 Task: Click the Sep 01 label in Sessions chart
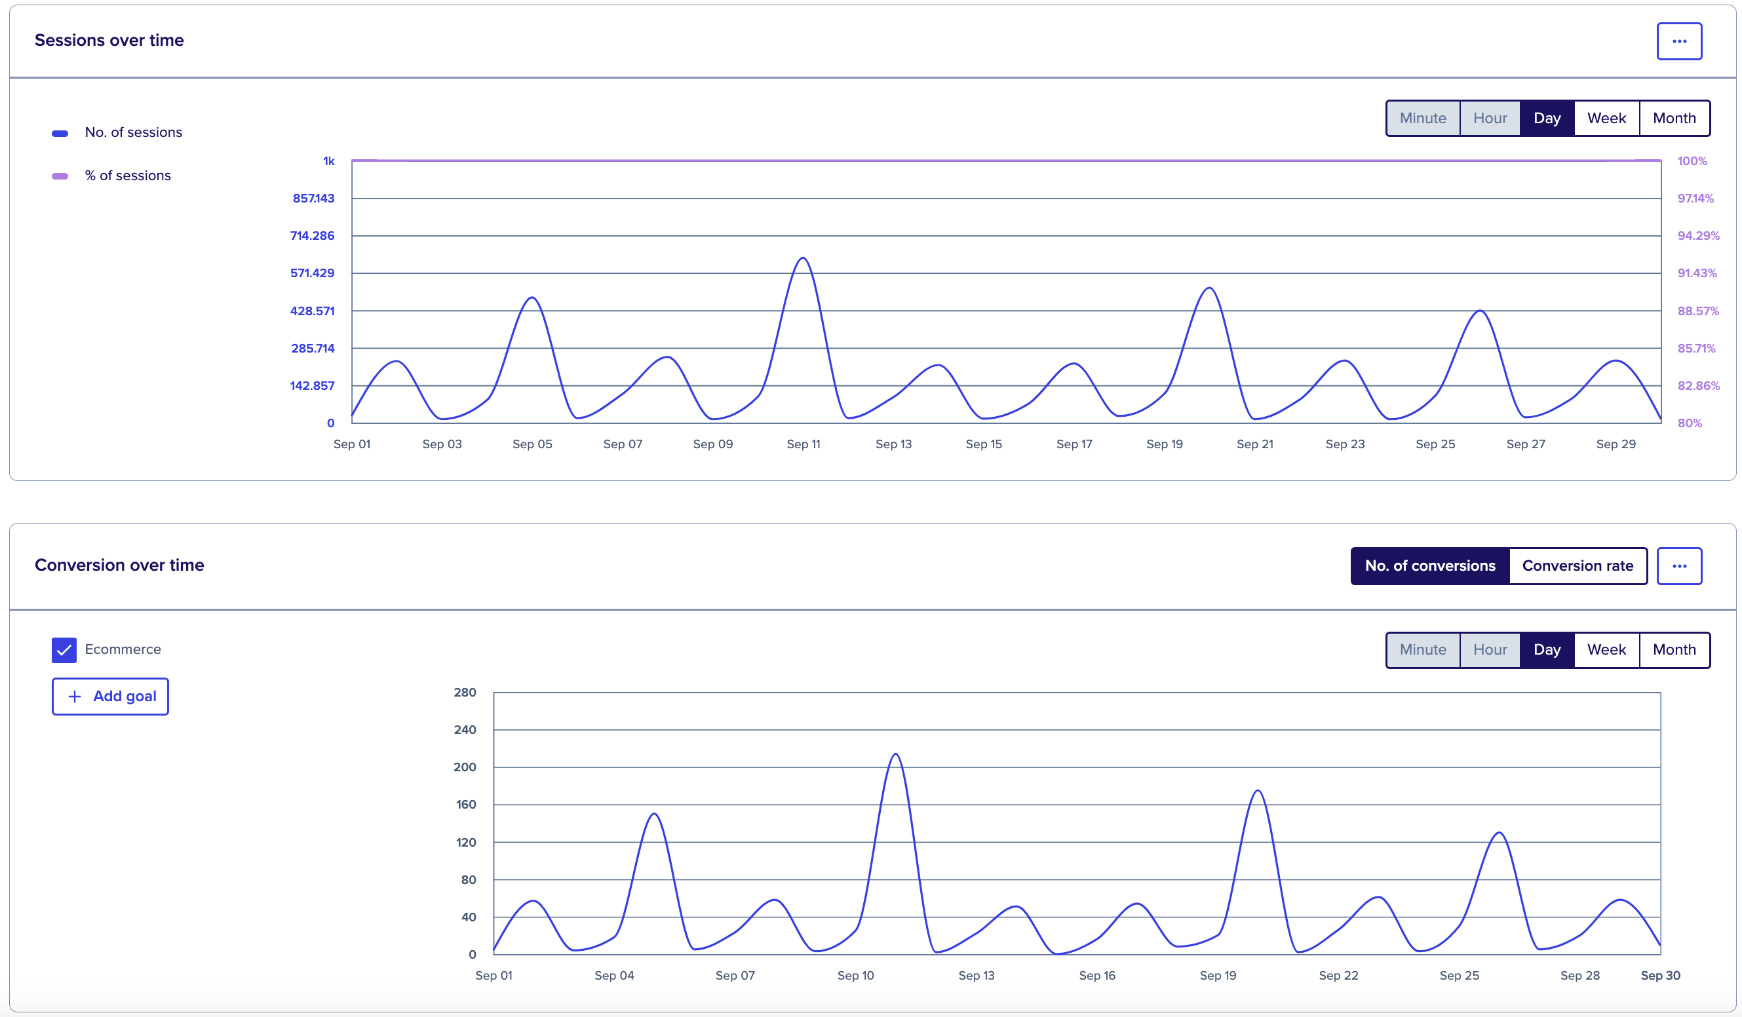point(352,444)
